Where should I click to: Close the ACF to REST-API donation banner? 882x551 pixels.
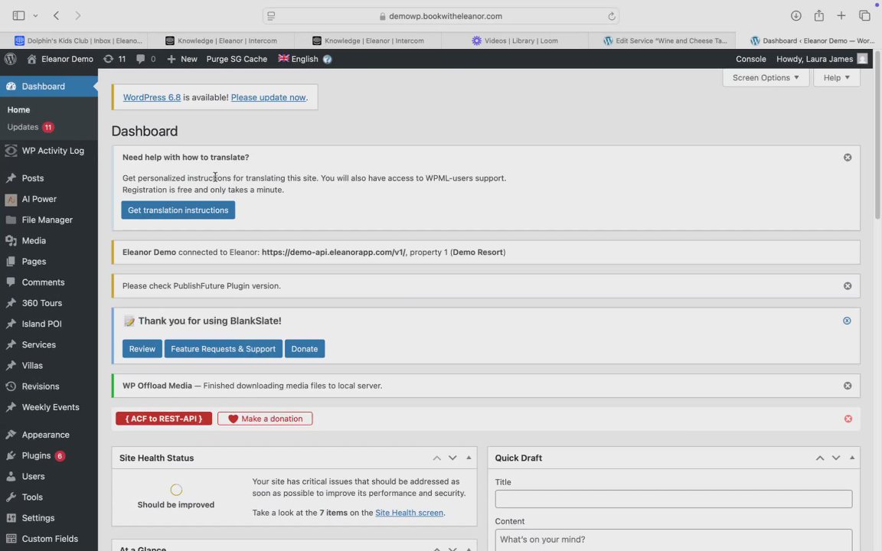coord(848,419)
